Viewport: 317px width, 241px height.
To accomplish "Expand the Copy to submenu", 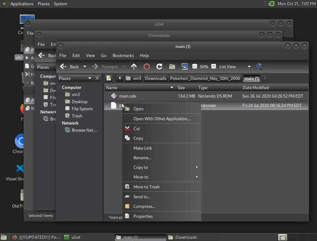I will tap(162, 167).
